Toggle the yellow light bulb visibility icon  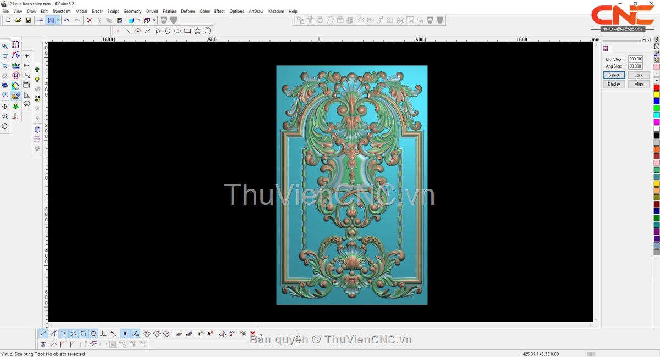click(37, 80)
